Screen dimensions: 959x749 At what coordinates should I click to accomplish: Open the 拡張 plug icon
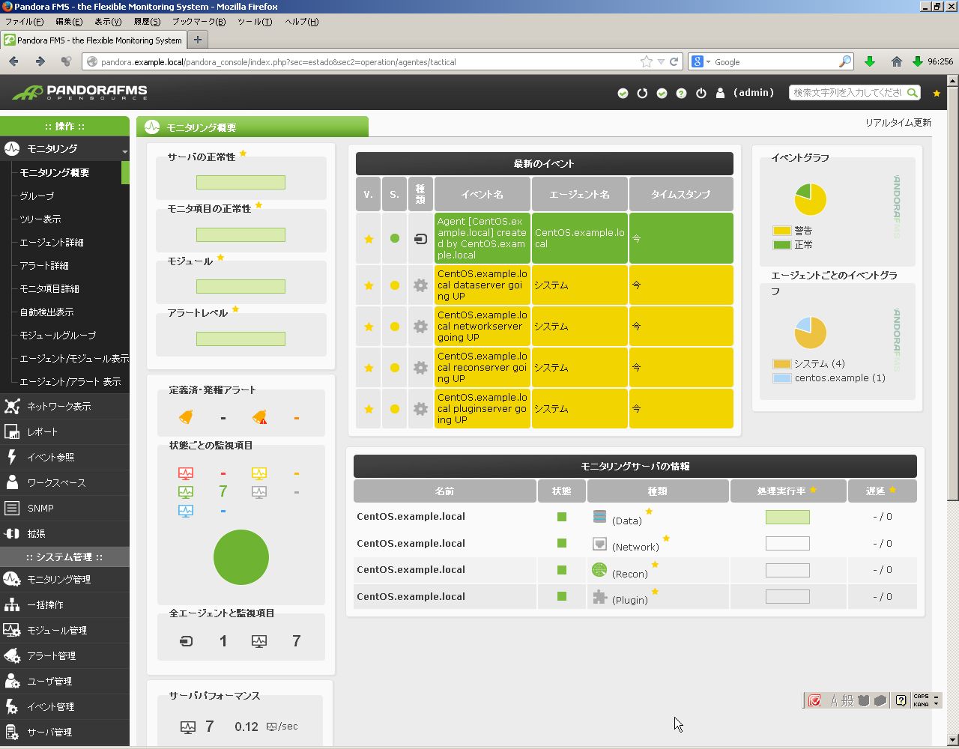[x=12, y=533]
